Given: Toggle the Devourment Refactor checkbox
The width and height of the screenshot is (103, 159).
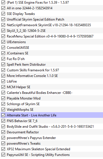Looking at the screenshot, I should [x=3, y=132].
